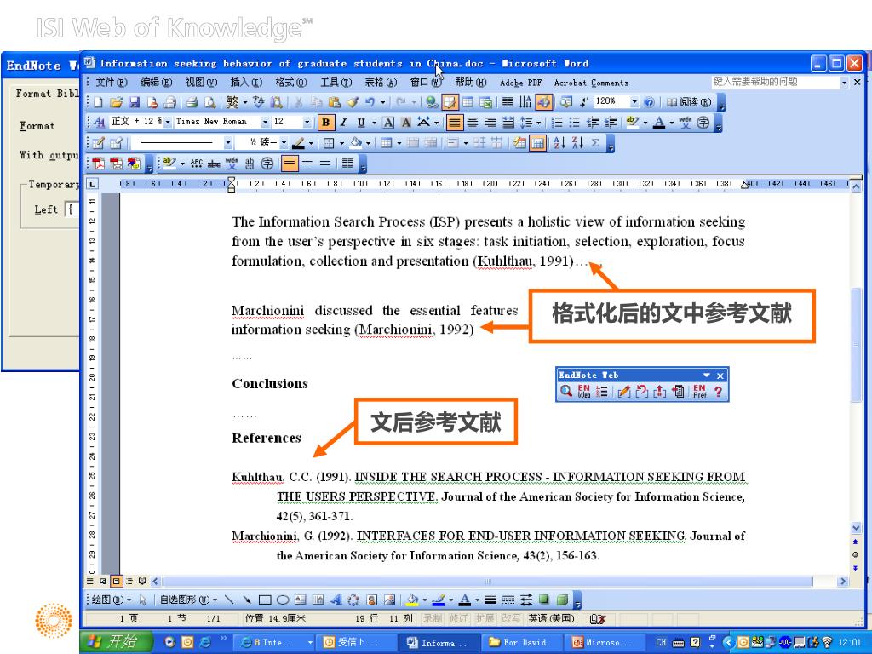Screen dimensions: 872x654
Task: Toggle Italic formatting button
Action: click(344, 123)
